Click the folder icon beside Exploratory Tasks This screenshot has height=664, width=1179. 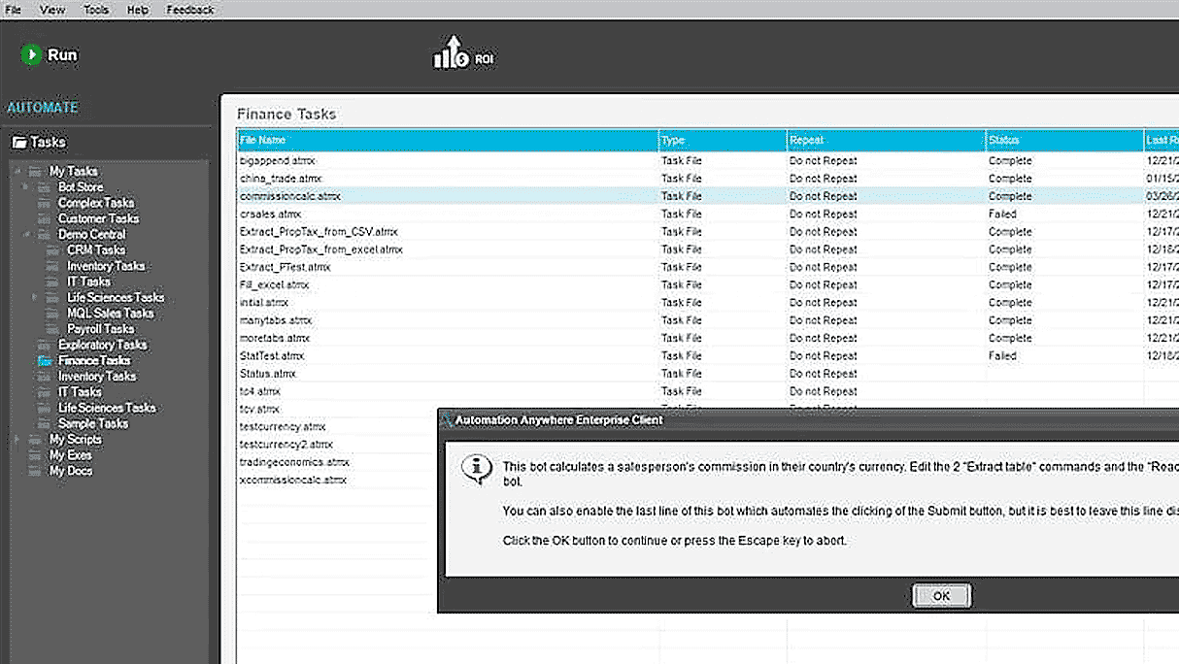pyautogui.click(x=44, y=345)
